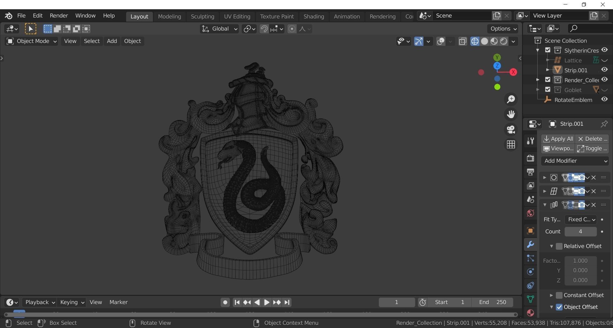Toggle viewport gizmos icon
Image resolution: width=613 pixels, height=328 pixels.
tap(419, 41)
